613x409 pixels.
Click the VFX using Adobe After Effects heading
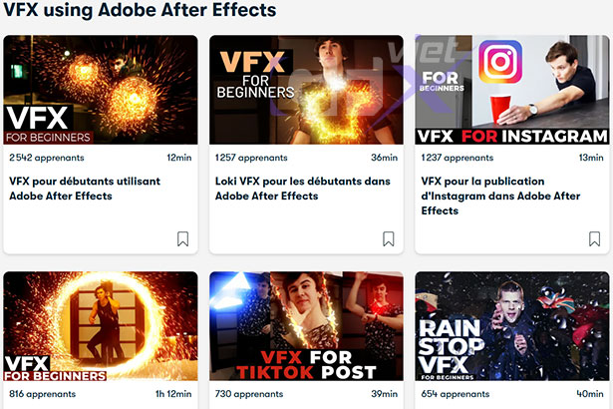point(140,9)
